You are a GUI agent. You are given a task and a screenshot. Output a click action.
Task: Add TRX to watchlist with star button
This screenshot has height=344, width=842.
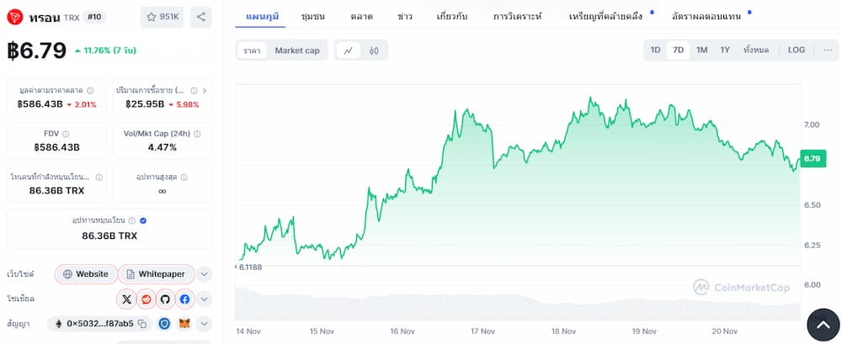163,17
